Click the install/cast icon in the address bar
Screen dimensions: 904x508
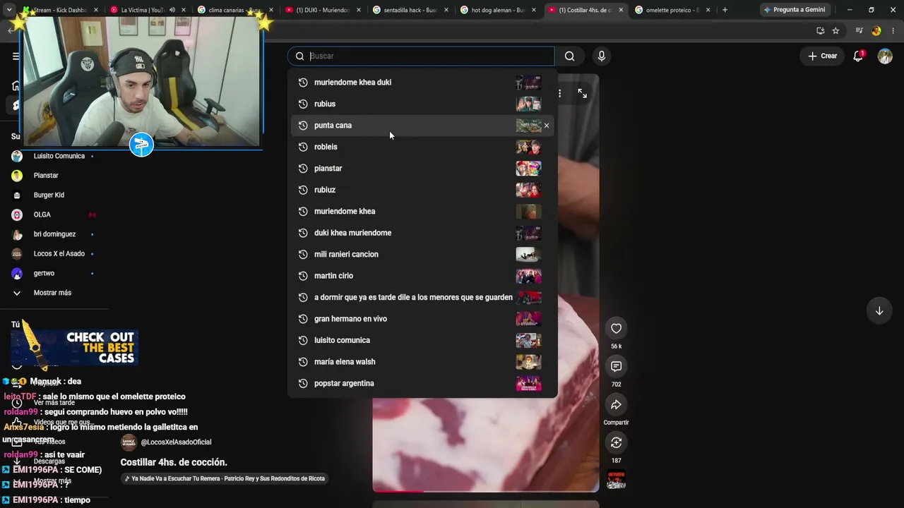click(x=820, y=30)
